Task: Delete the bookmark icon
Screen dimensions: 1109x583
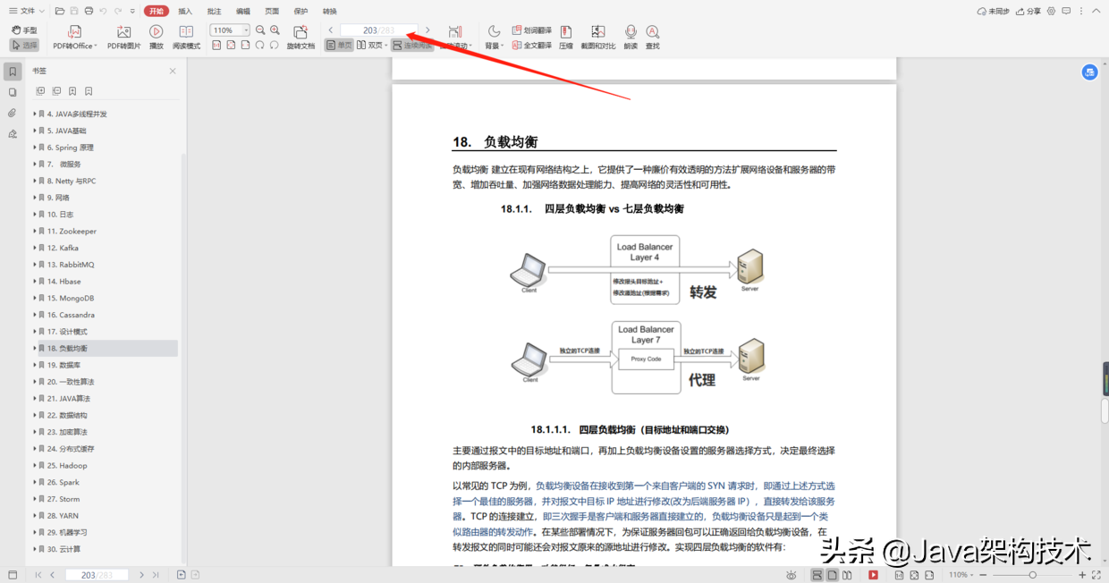Action: 89,91
